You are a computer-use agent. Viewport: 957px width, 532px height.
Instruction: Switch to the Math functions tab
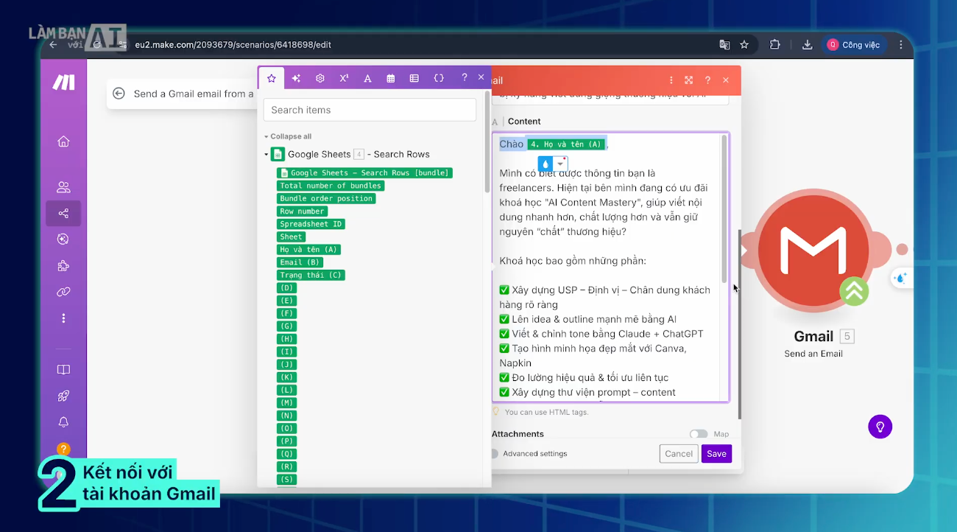pyautogui.click(x=344, y=78)
